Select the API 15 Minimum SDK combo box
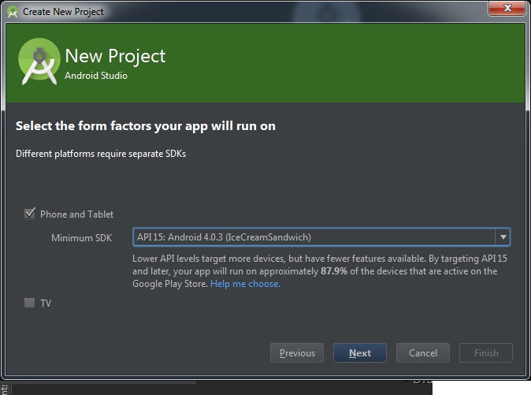The image size is (531, 395). tap(321, 237)
